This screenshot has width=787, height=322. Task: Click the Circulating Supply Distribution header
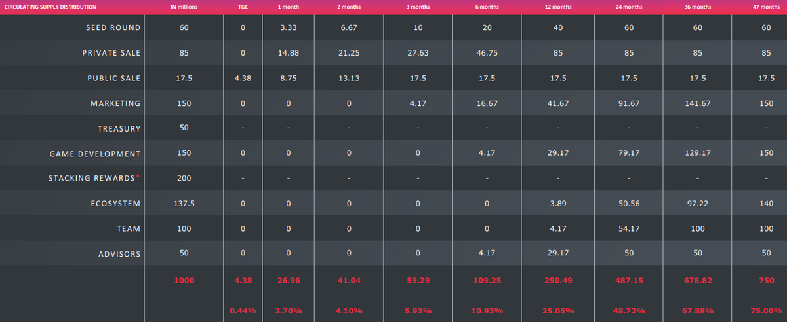(50, 7)
